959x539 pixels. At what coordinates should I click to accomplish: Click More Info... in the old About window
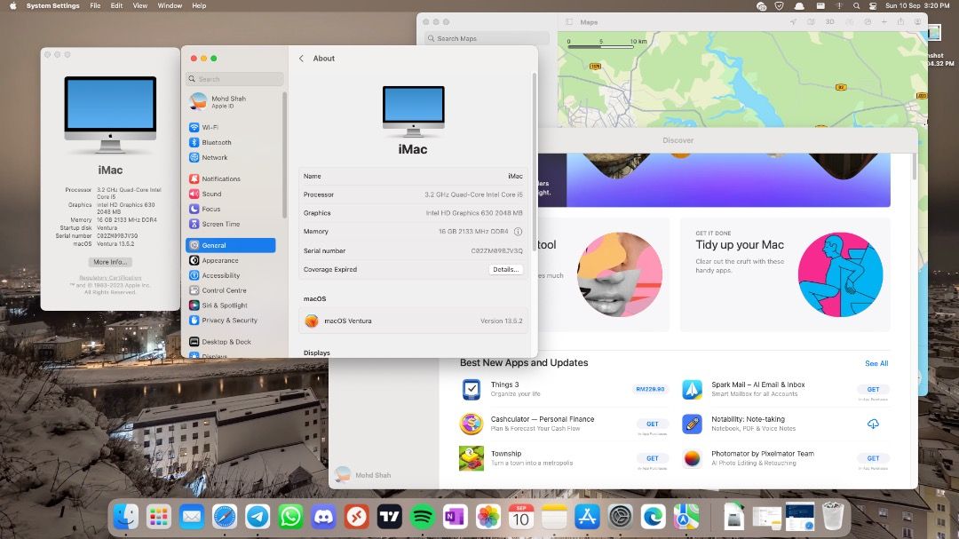point(110,262)
